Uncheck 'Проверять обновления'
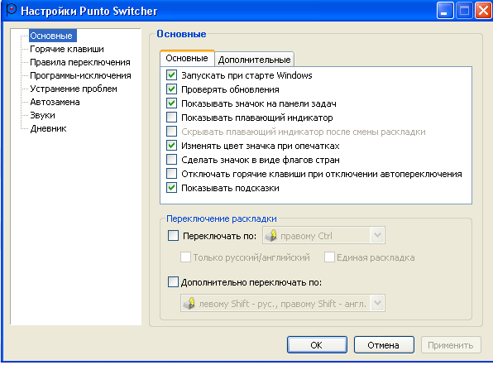This screenshot has height=365, width=493. tap(171, 89)
